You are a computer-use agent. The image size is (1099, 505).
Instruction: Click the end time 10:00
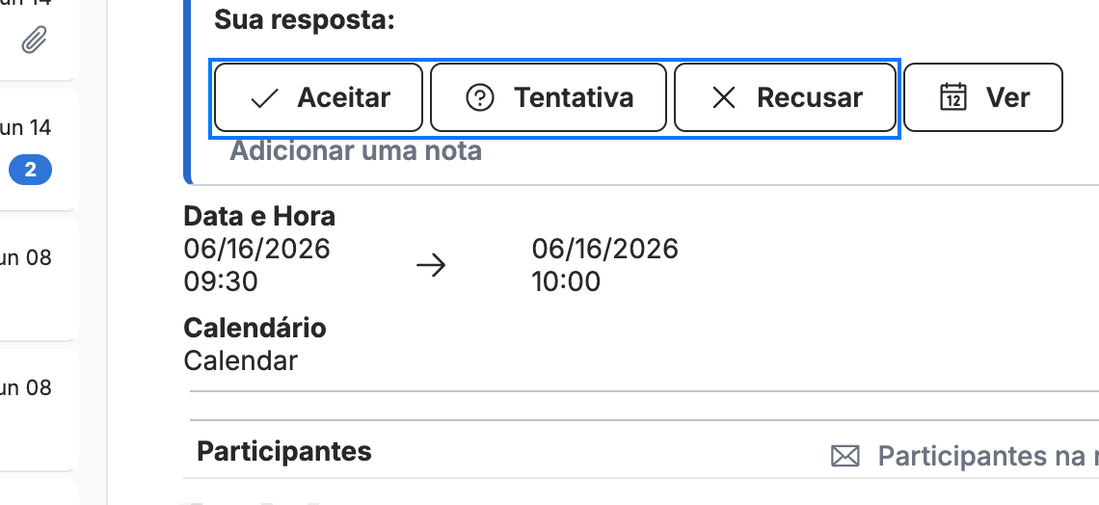click(566, 281)
